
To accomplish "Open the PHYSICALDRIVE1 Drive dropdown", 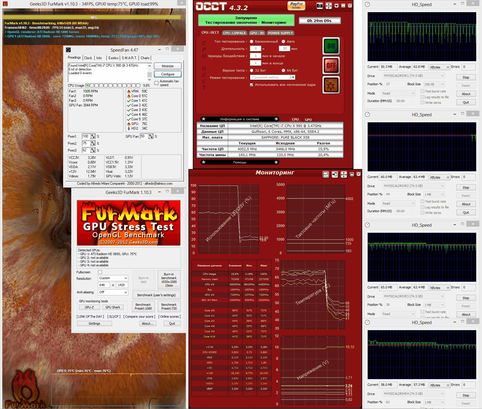I will pos(414,76).
